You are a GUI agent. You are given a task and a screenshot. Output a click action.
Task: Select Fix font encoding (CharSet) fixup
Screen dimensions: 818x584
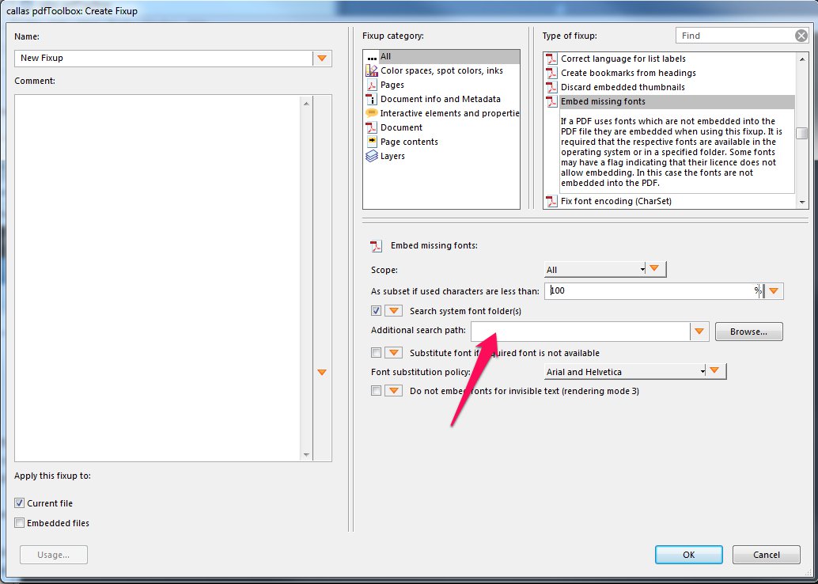pos(669,201)
